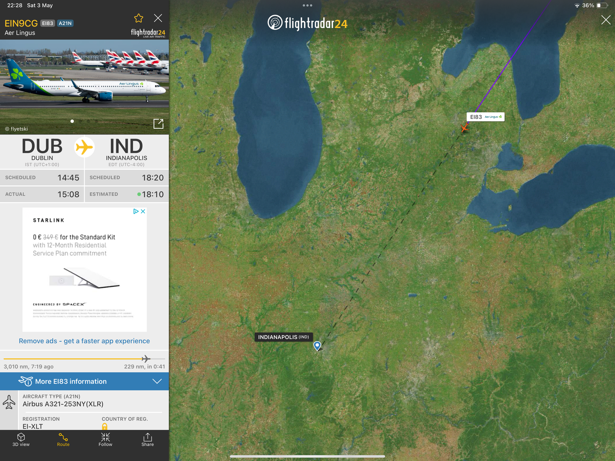Tap the A21N aircraft type badge

(x=65, y=23)
